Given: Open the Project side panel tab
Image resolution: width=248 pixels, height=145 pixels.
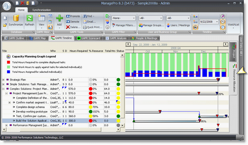Looking at the screenshot, I should 233,52.
